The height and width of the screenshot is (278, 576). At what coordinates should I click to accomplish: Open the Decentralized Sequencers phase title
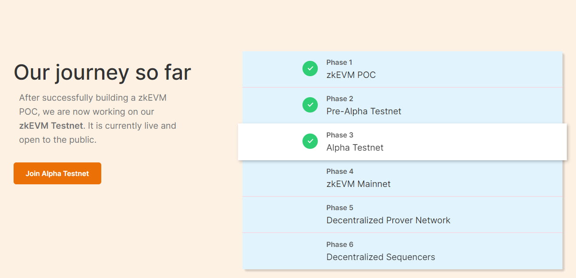pos(380,257)
